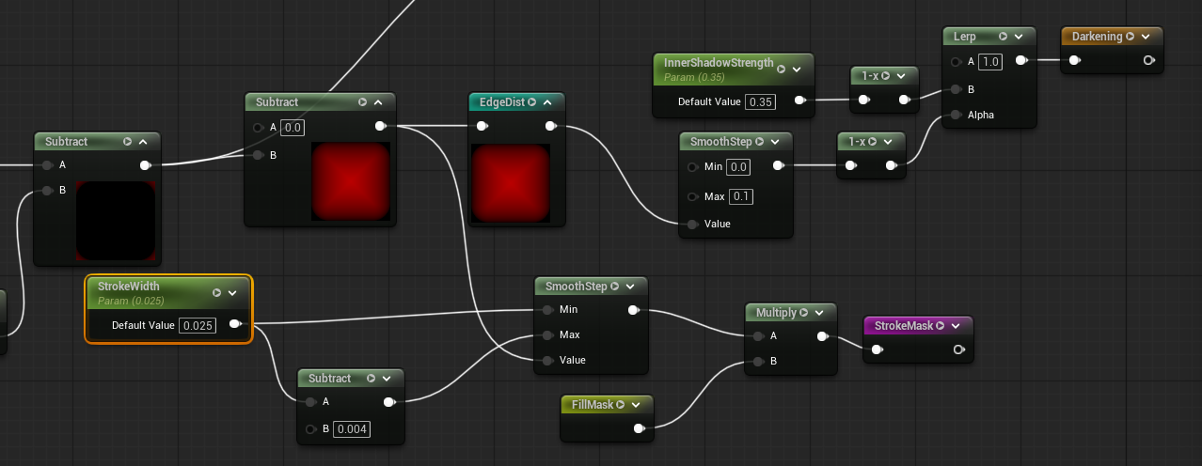Click preview icon on SmoothStep feeding the Multiply node

(x=615, y=286)
